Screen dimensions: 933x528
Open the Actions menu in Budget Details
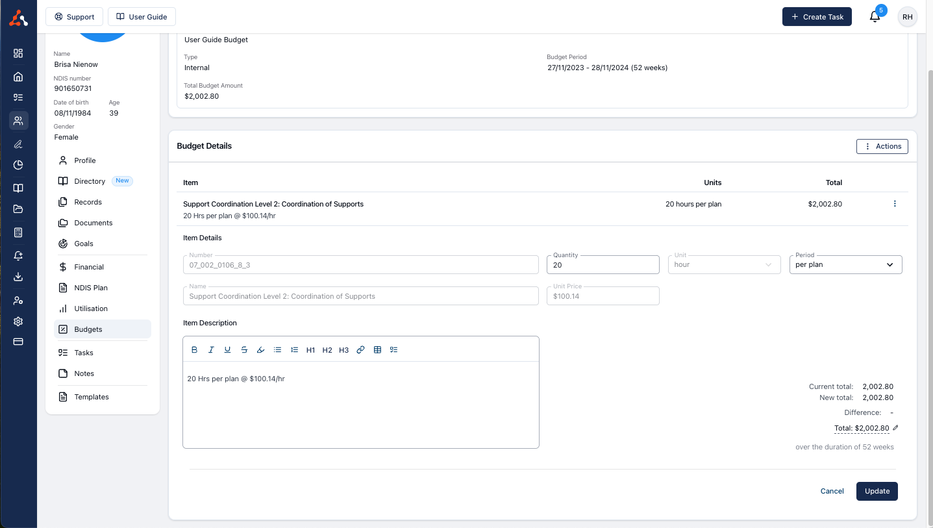tap(882, 146)
